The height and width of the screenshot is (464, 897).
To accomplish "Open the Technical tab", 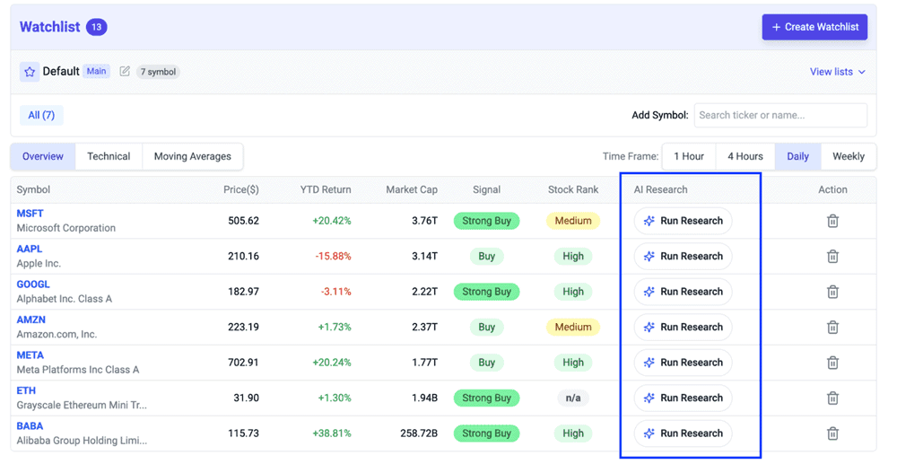I will pos(109,156).
